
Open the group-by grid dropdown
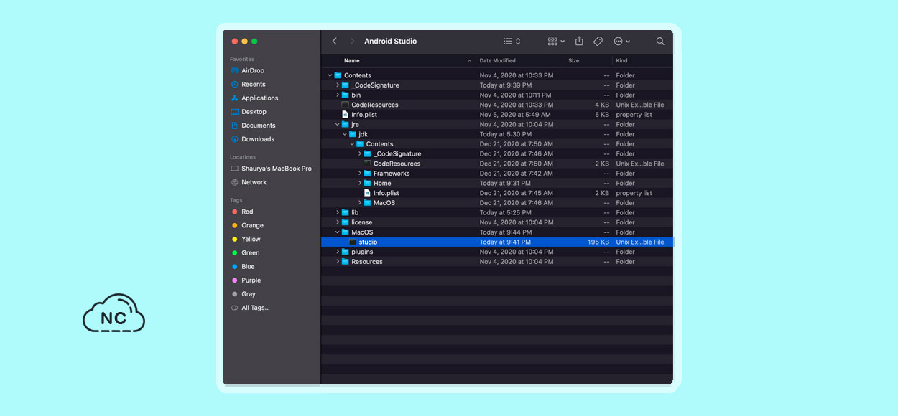[x=556, y=42]
